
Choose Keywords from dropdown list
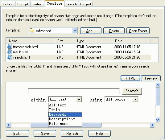click(65, 114)
